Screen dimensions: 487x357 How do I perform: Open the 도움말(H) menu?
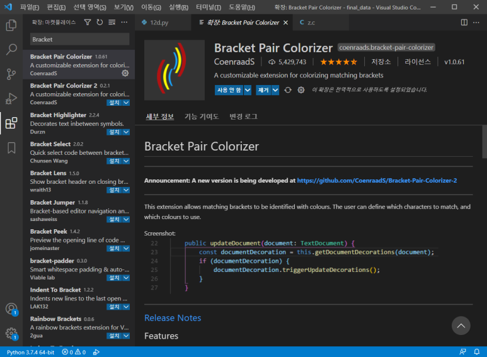pos(242,7)
